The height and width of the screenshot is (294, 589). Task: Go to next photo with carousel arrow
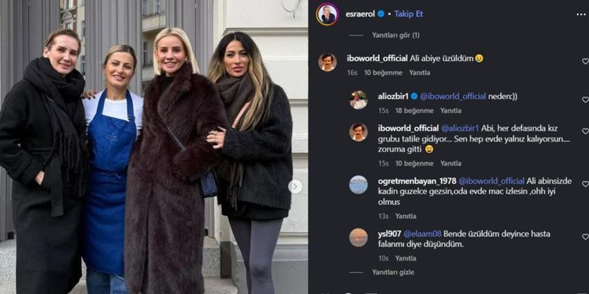pyautogui.click(x=295, y=187)
